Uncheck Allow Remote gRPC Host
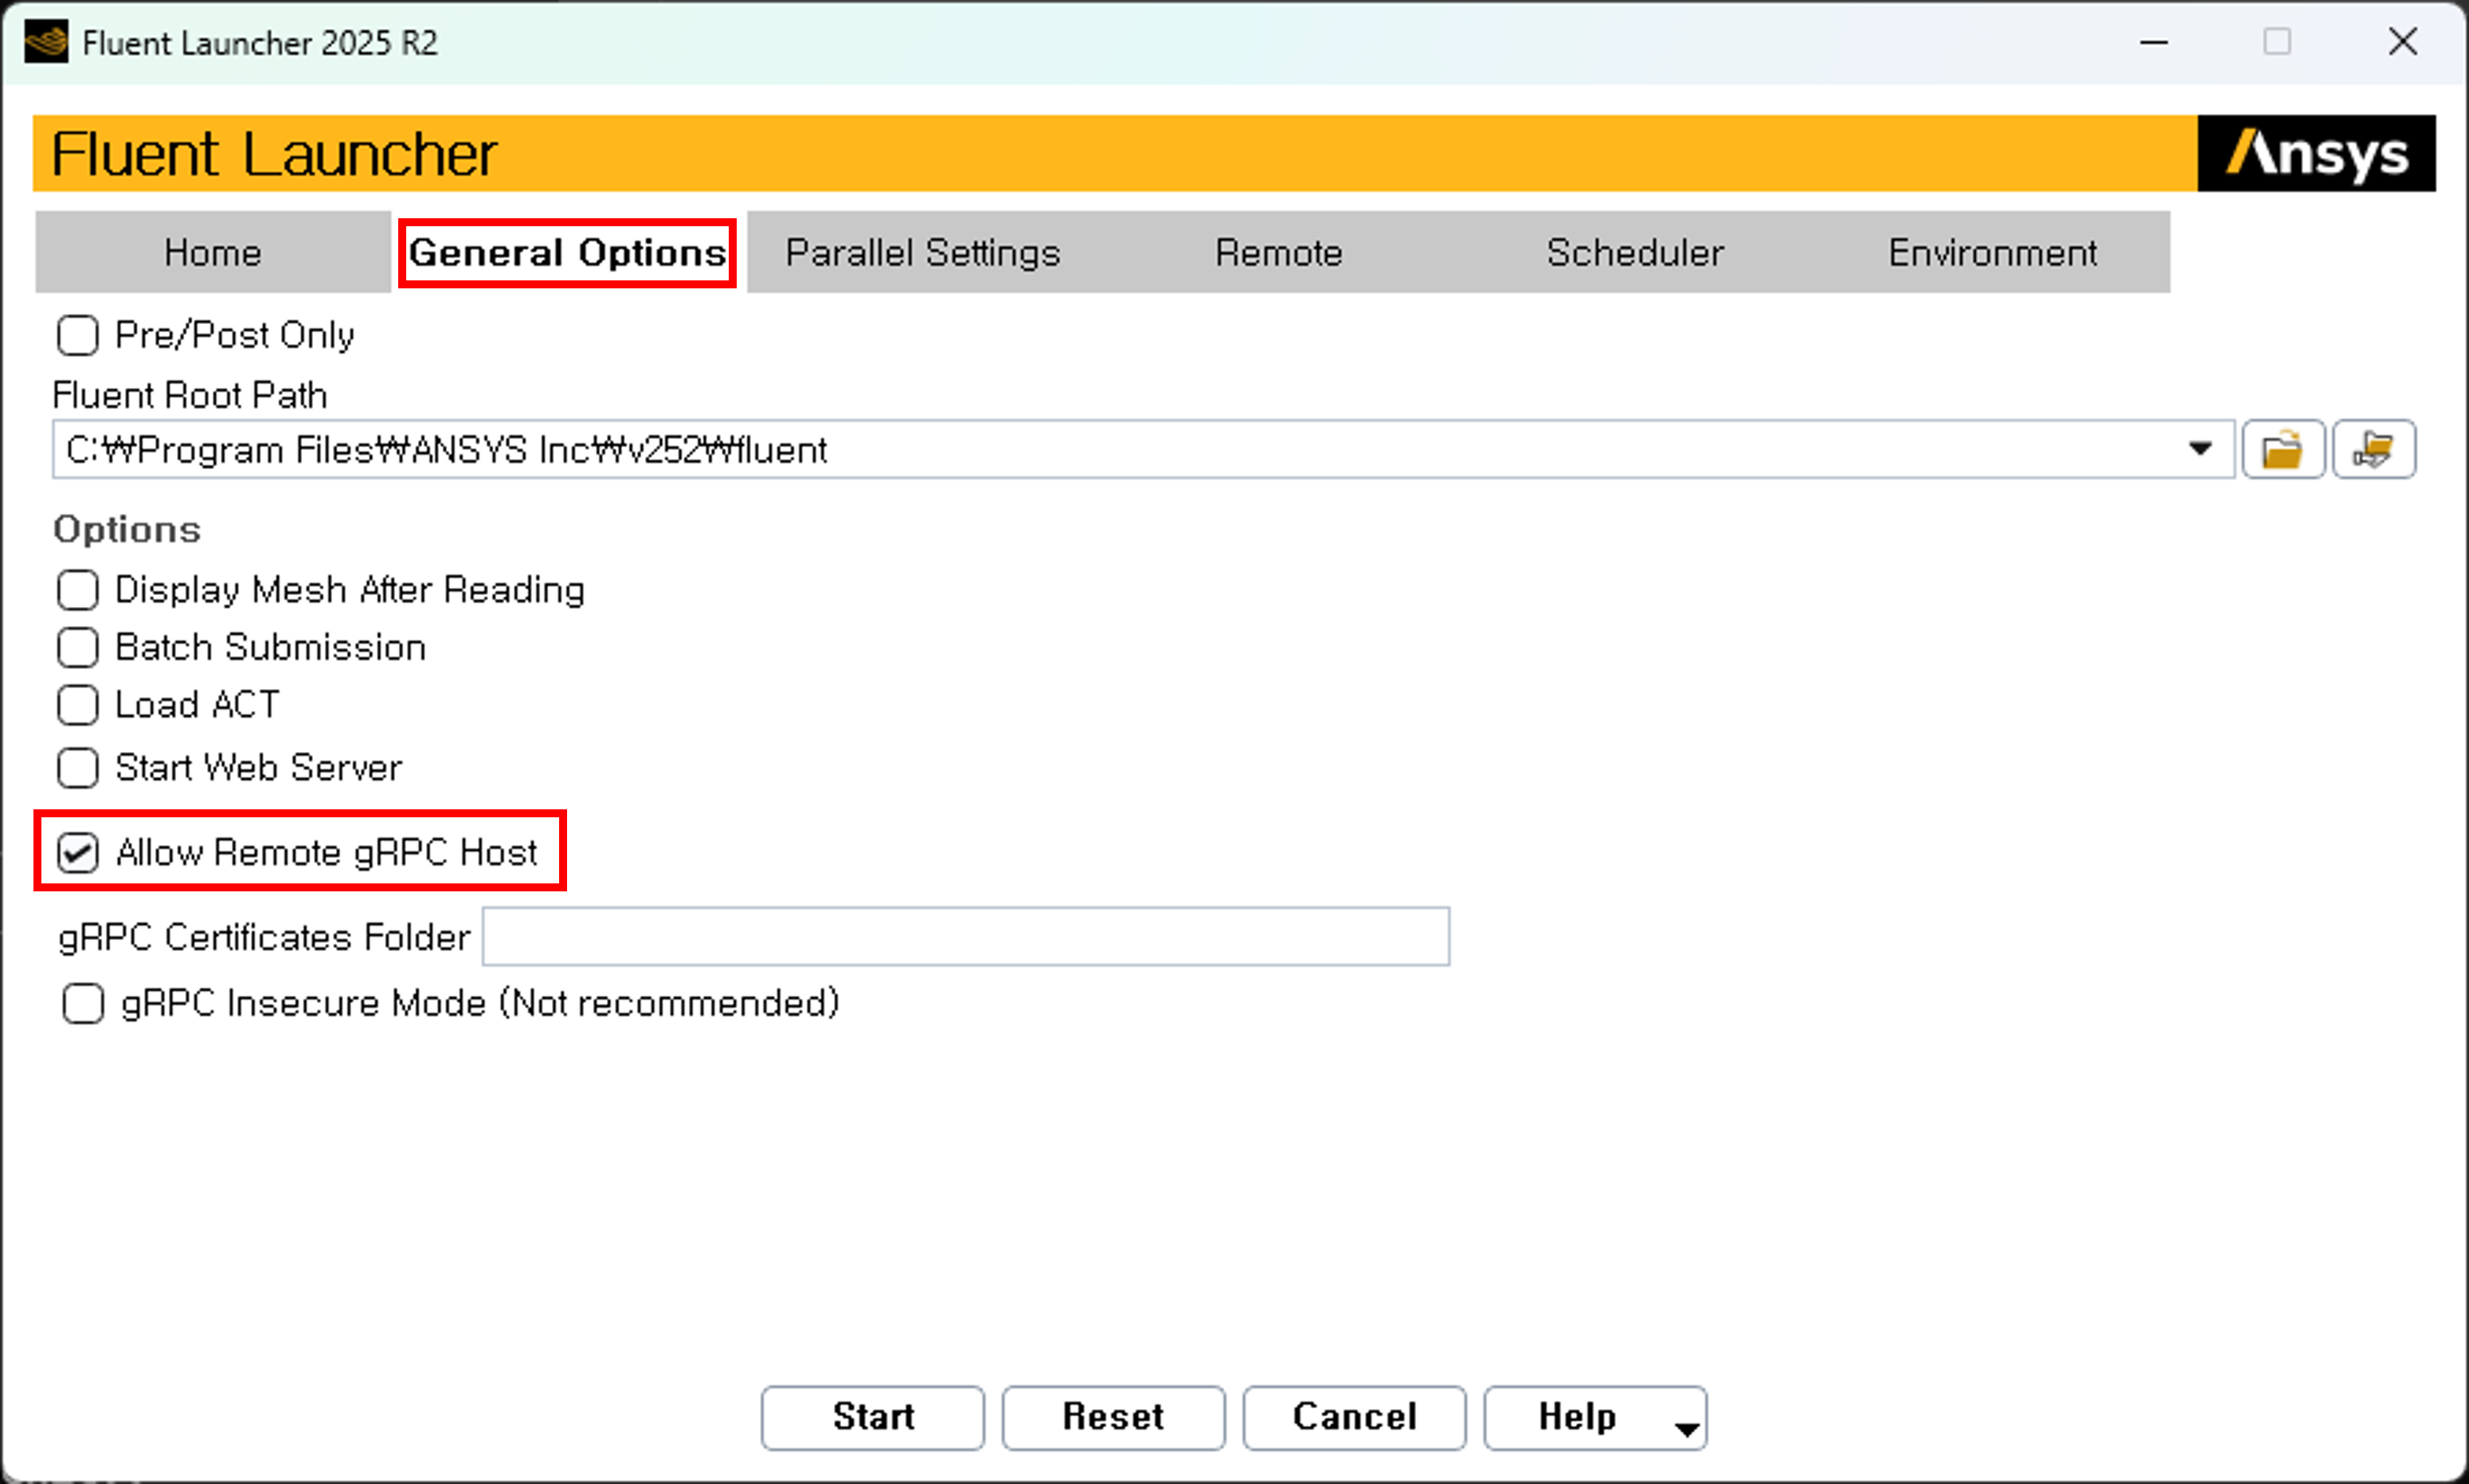 click(x=78, y=853)
